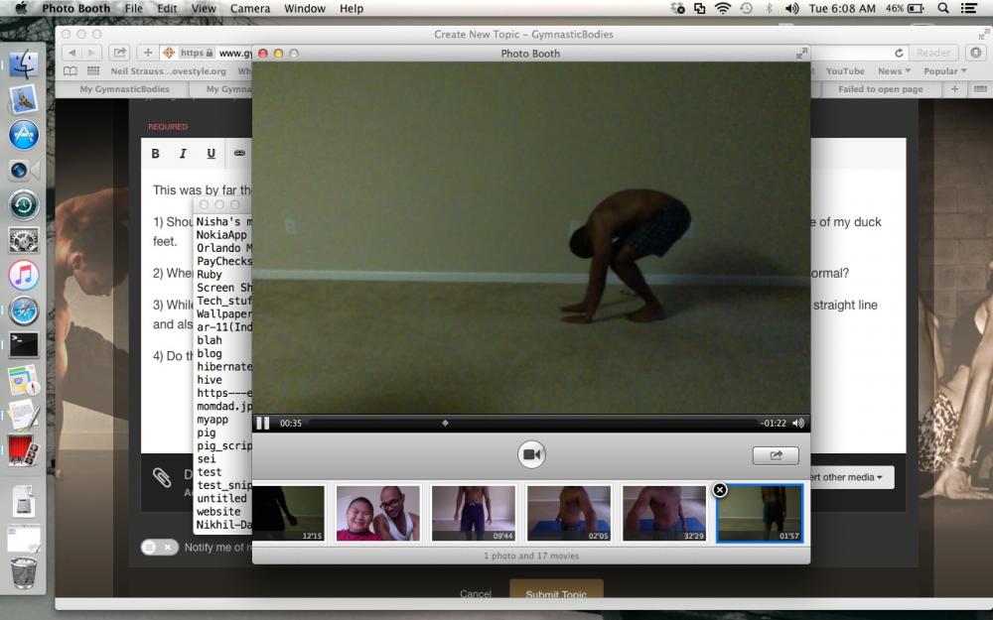Open the YouTube bookmark
This screenshot has height=620, width=993.
(x=845, y=70)
